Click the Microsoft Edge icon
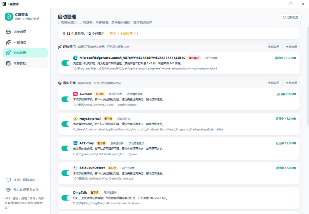Image resolution: width=309 pixels, height=214 pixels. coord(75,58)
